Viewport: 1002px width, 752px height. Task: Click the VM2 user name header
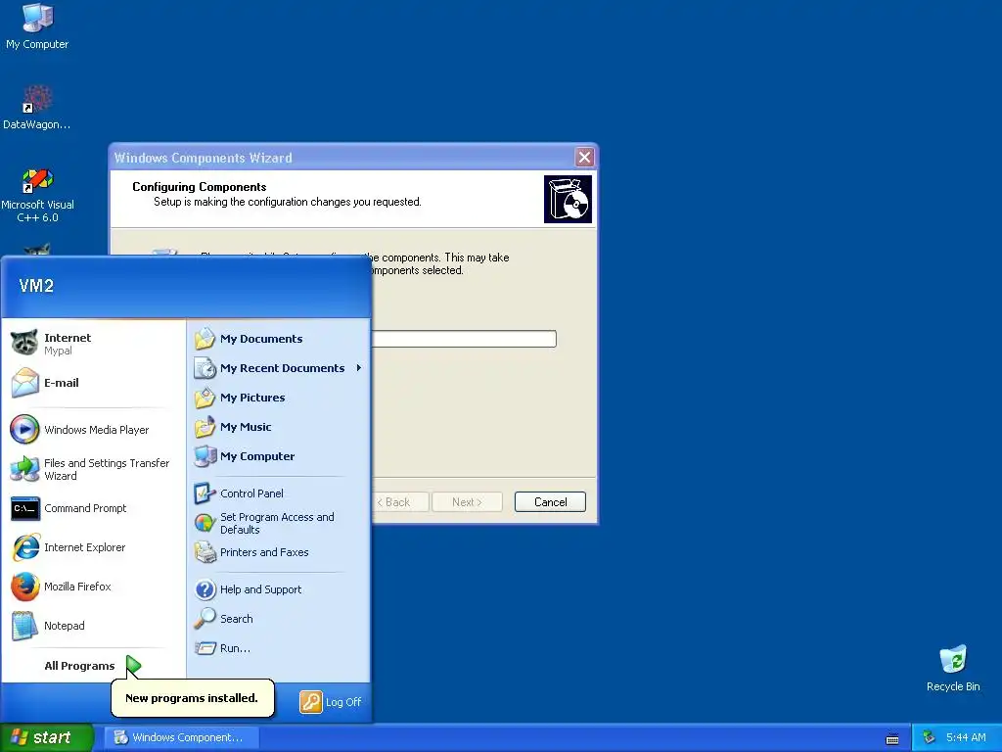[x=36, y=286]
